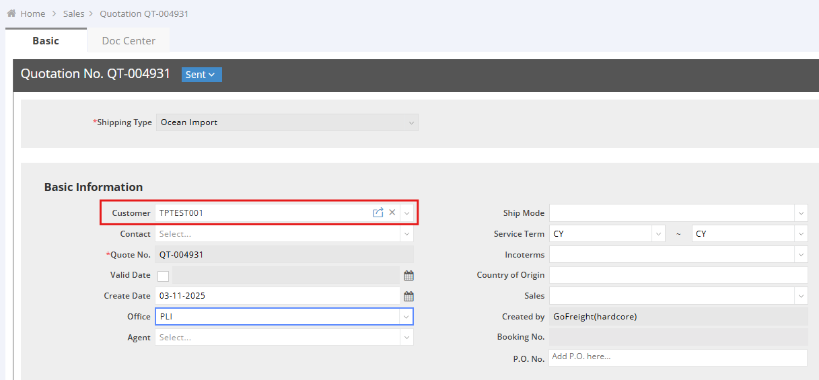Navigate to Home breadcrumb link

33,13
